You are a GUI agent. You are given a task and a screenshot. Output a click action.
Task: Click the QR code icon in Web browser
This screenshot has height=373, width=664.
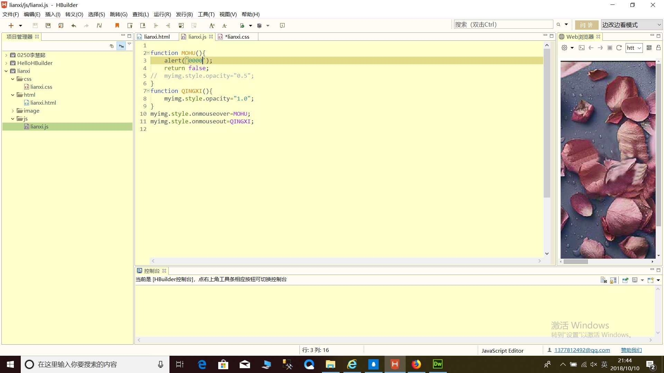[649, 48]
